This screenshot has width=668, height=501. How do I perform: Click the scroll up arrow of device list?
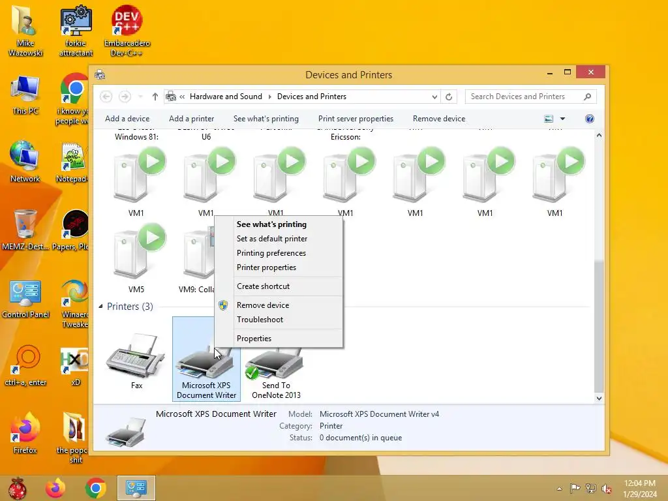click(x=599, y=136)
